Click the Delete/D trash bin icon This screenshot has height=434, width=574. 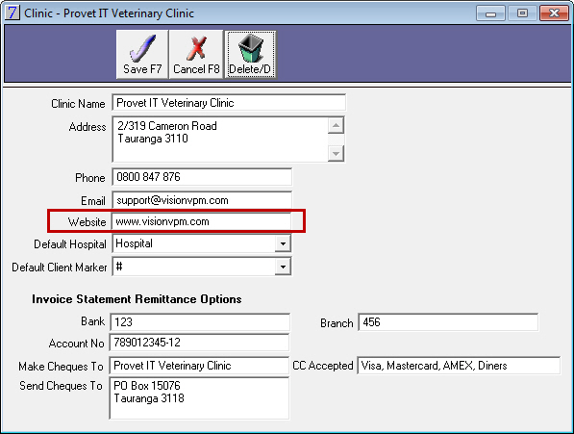pos(250,48)
